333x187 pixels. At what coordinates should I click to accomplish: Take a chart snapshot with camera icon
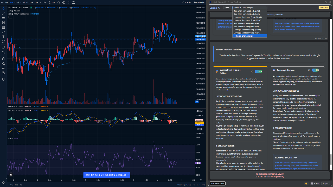coord(74,2)
